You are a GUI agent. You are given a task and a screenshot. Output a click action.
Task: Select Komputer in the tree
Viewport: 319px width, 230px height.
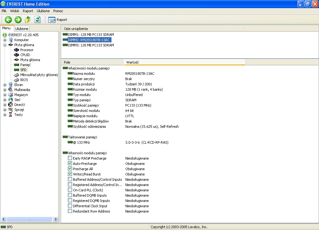(21, 40)
